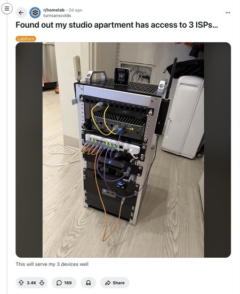Open user turnsanscolds profile
This screenshot has width=240, height=294.
point(57,15)
